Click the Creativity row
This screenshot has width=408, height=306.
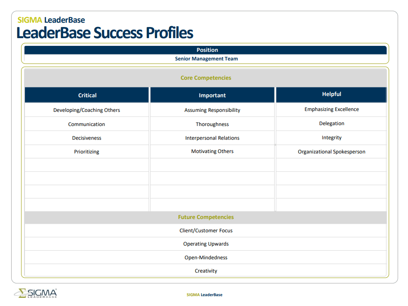[x=206, y=271]
